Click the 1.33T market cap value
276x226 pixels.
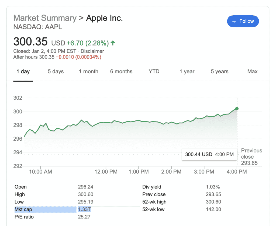pos(84,209)
